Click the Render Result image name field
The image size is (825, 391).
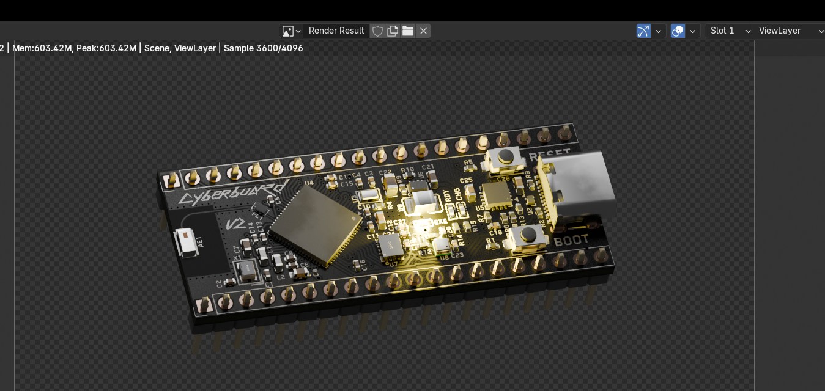[x=336, y=31]
